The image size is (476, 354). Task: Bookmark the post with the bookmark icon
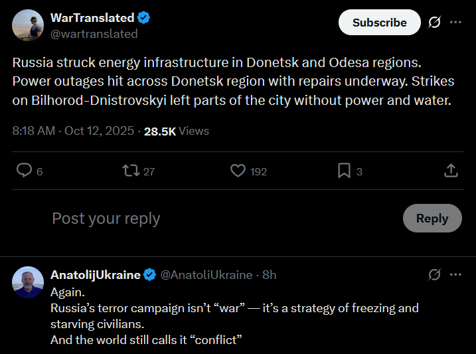(344, 170)
